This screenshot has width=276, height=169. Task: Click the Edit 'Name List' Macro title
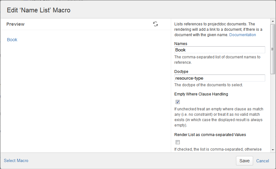[x=39, y=10]
